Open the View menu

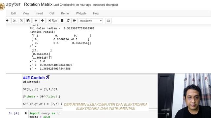(26, 13)
